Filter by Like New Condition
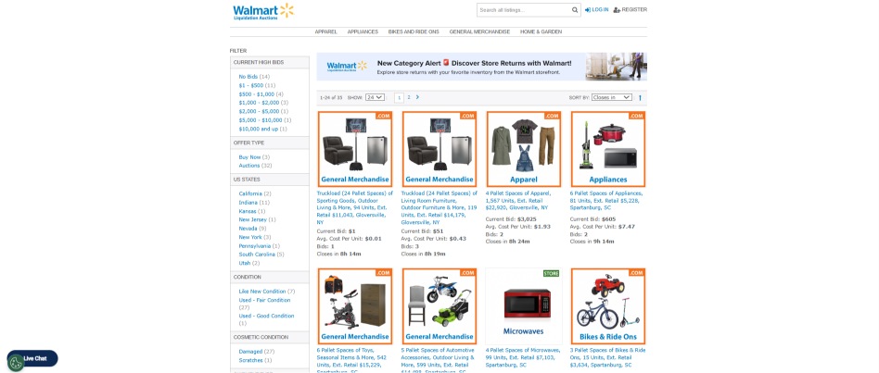The image size is (879, 373). point(262,292)
